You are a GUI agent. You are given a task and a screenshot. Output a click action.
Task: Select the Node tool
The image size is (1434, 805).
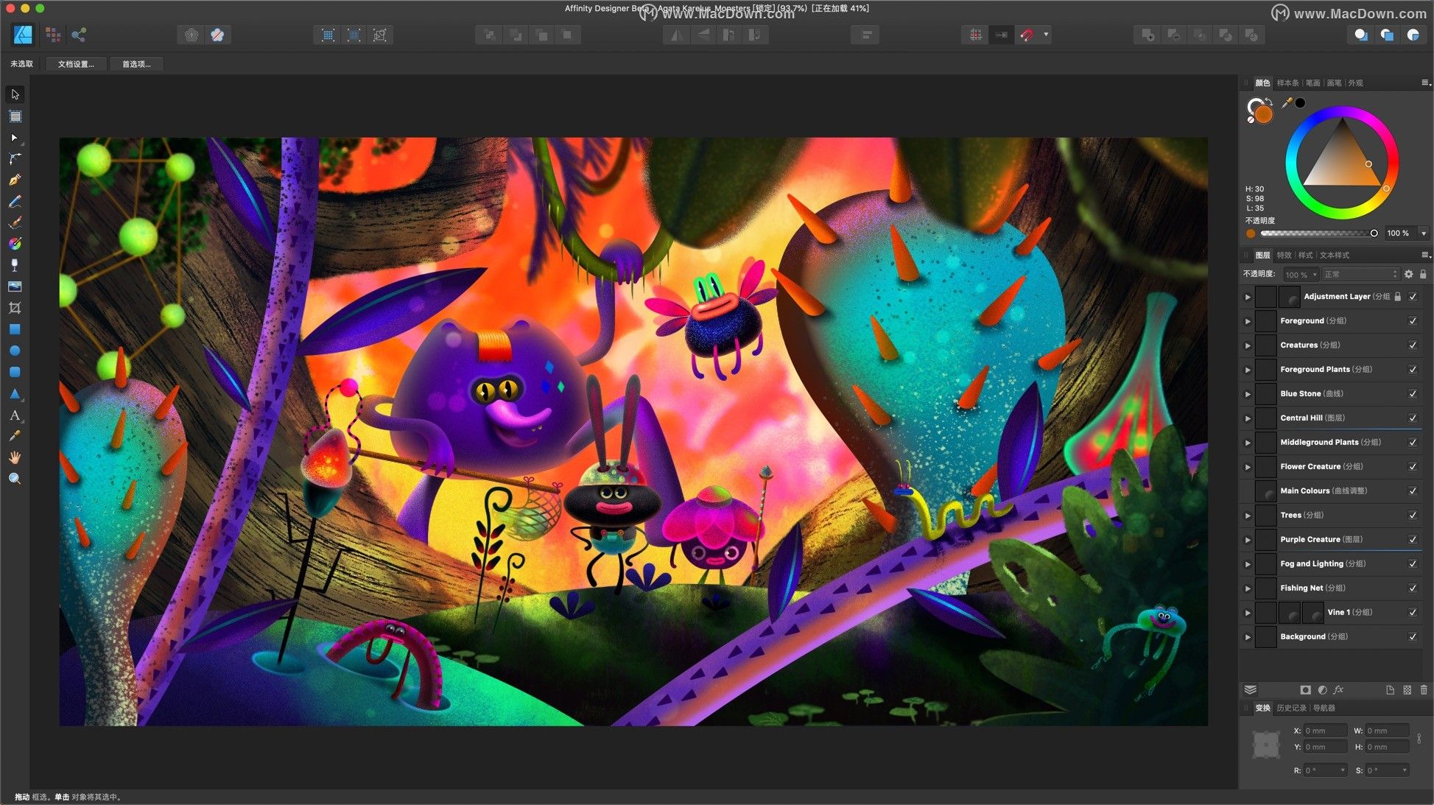tap(15, 138)
